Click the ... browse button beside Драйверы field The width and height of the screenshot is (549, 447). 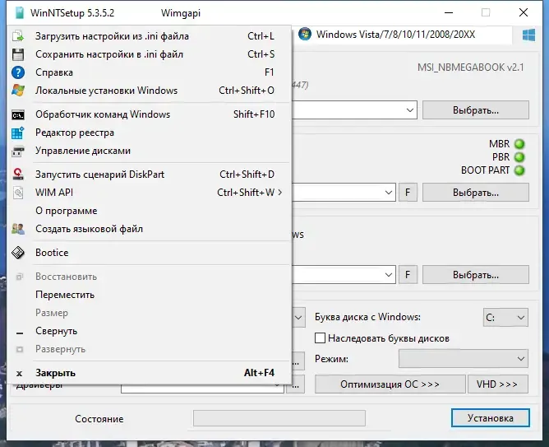(296, 385)
